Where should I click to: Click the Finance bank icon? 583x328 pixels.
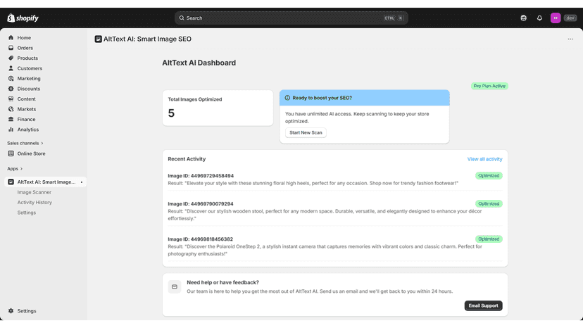[x=11, y=120]
